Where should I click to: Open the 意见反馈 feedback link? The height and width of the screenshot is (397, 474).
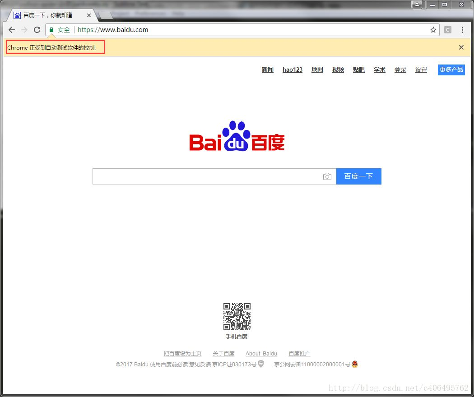[x=200, y=365]
